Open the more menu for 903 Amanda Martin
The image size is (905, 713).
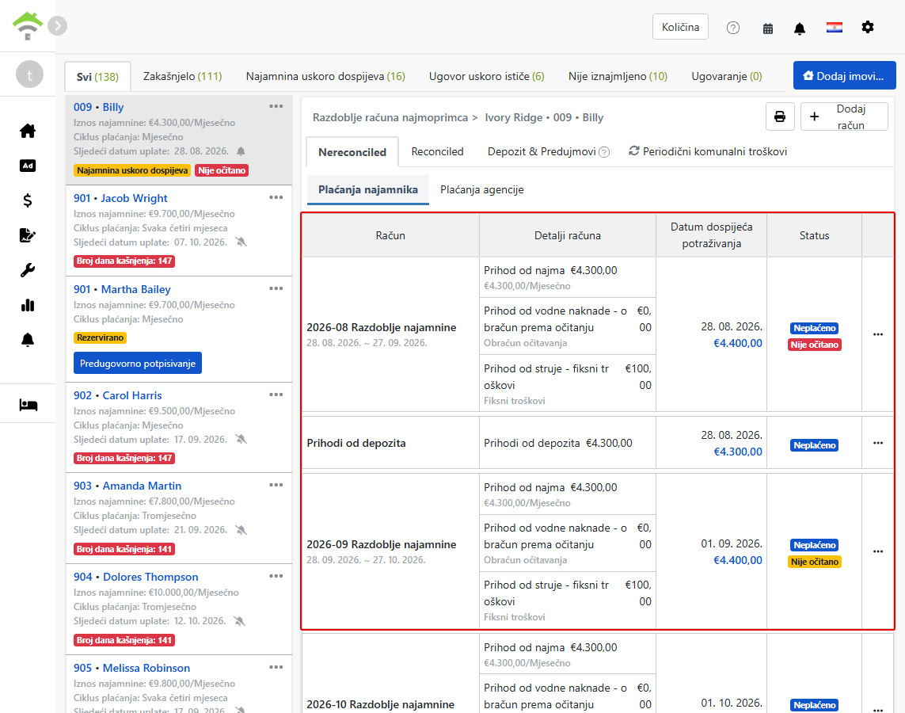click(276, 485)
